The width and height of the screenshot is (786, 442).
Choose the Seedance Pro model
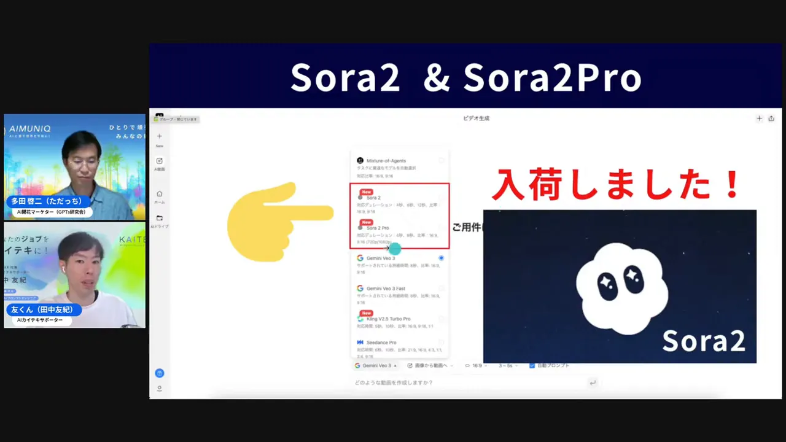coord(400,348)
